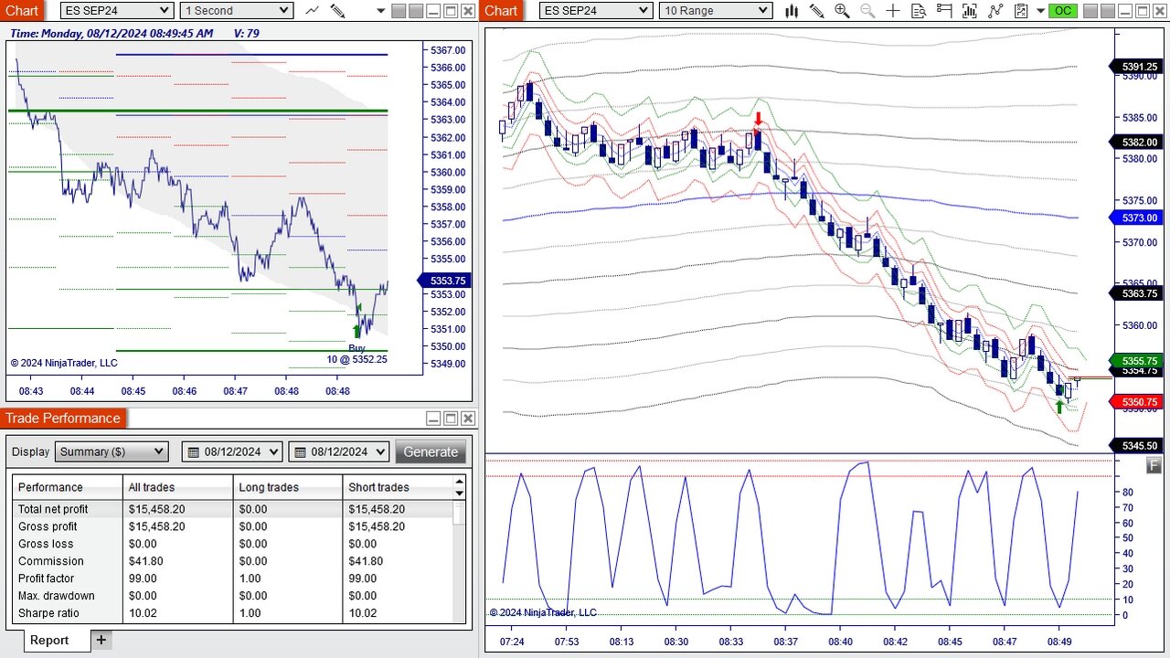
Task: Click red 5350.75 price marker
Action: tap(1137, 402)
